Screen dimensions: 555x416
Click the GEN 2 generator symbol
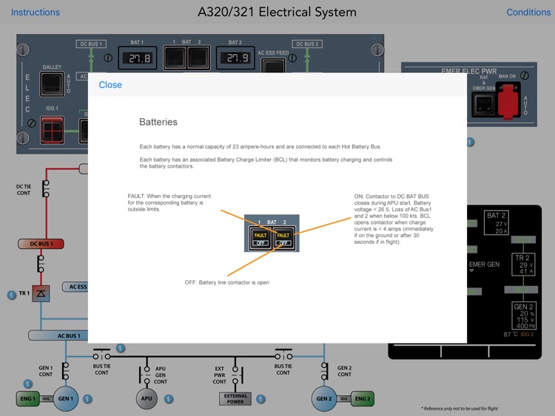tap(324, 399)
